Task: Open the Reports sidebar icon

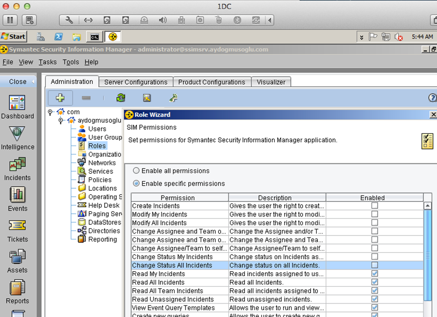Action: click(x=17, y=287)
